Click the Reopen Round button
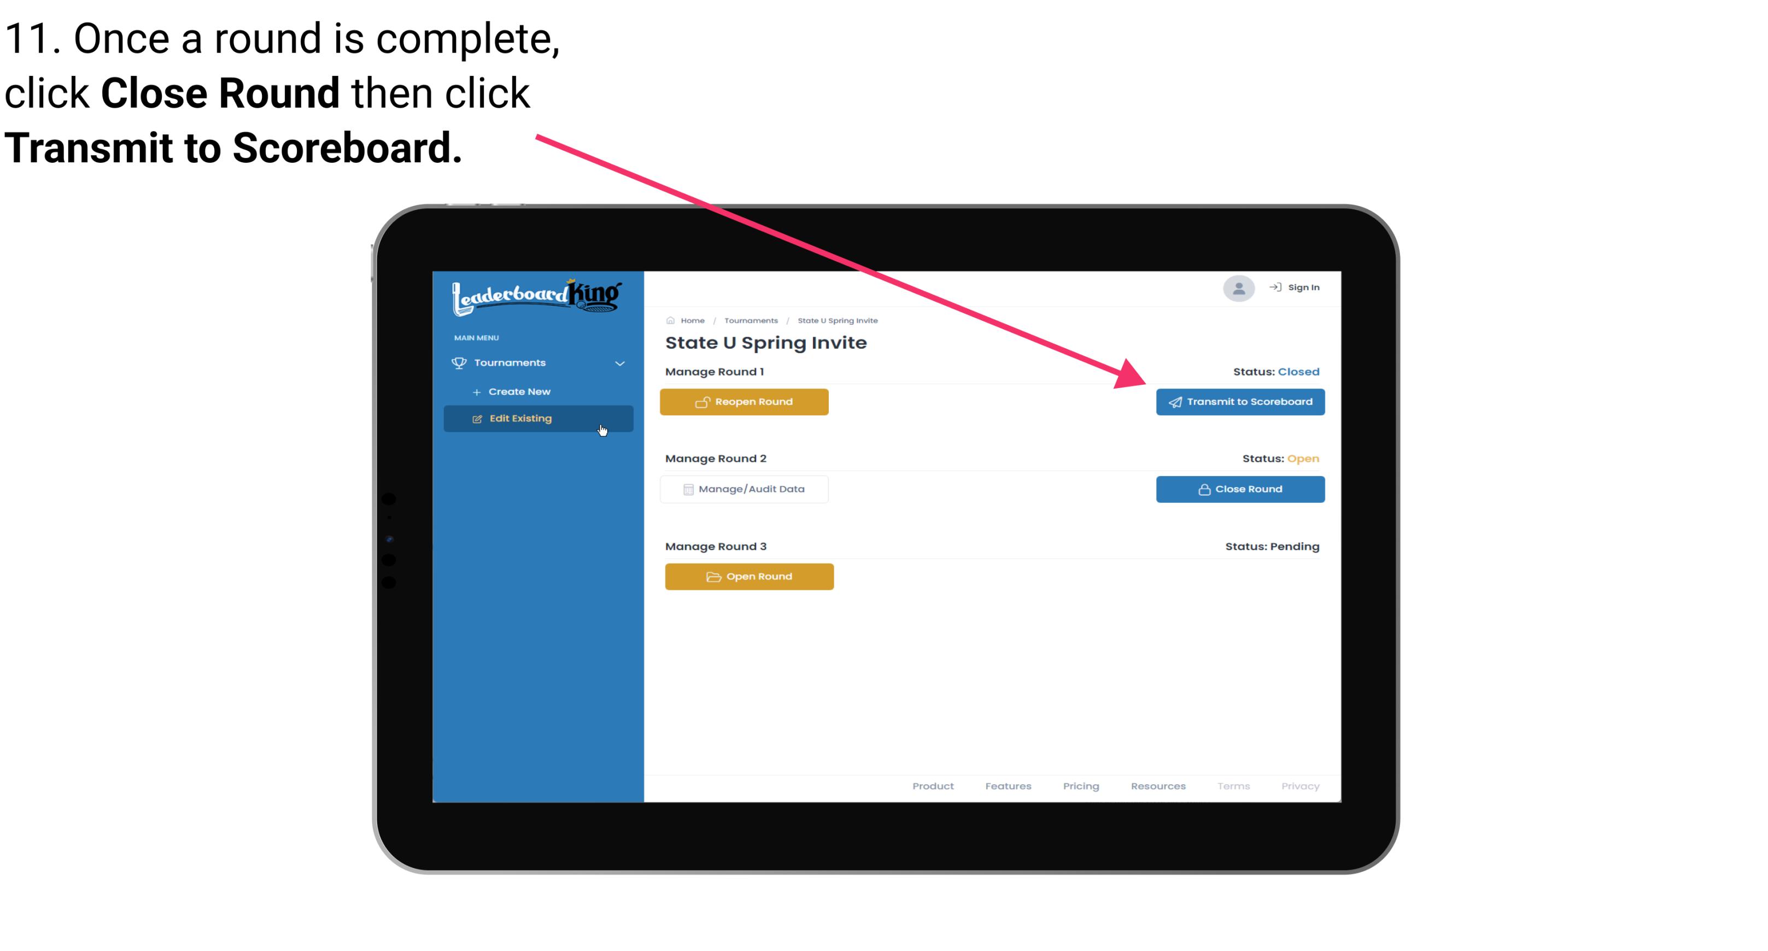The image size is (1768, 951). pyautogui.click(x=745, y=402)
